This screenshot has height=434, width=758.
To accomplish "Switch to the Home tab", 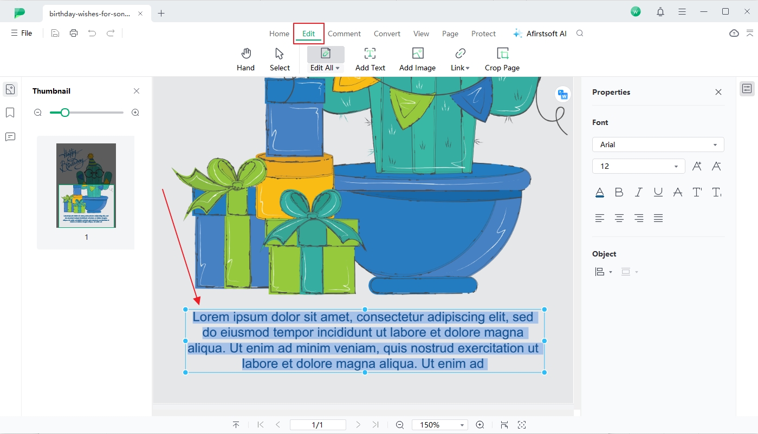I will coord(279,34).
